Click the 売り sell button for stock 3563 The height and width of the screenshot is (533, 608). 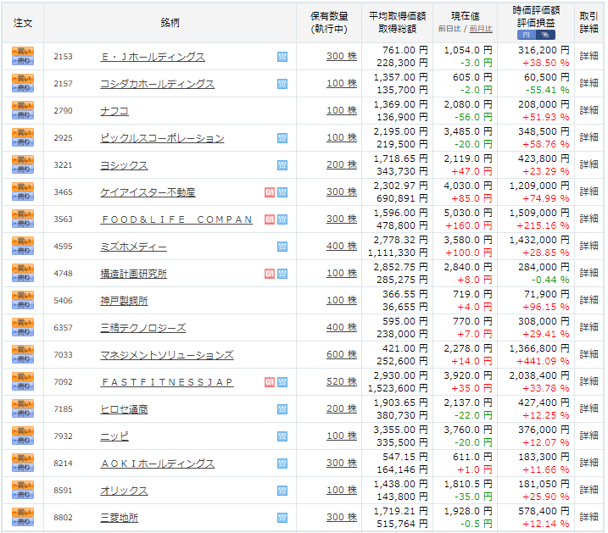click(x=23, y=224)
